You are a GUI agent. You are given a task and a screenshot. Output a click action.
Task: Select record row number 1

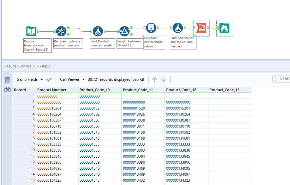pos(24,96)
